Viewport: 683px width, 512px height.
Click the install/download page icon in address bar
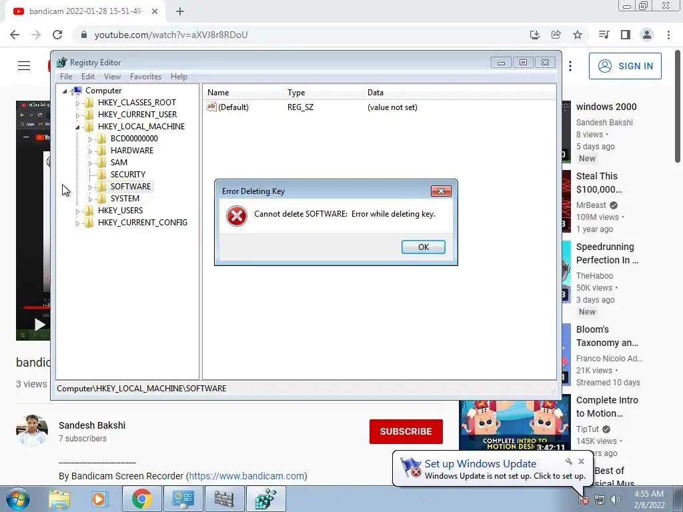534,35
